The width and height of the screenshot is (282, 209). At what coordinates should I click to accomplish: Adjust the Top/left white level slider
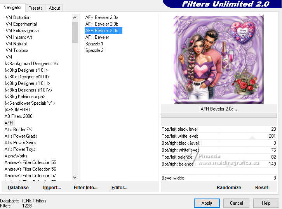coord(219,136)
